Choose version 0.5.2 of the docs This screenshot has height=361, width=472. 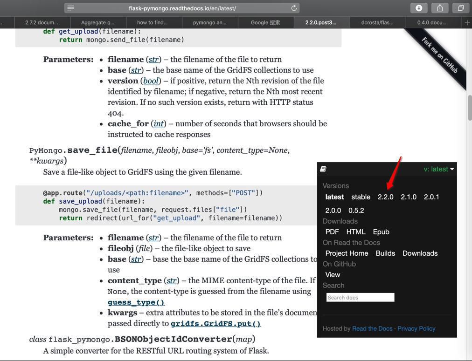tap(356, 211)
